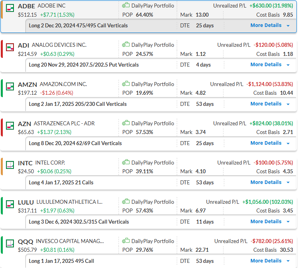The image size is (298, 268).
Task: Click the INTC ticker symbol
Action: click(x=26, y=163)
